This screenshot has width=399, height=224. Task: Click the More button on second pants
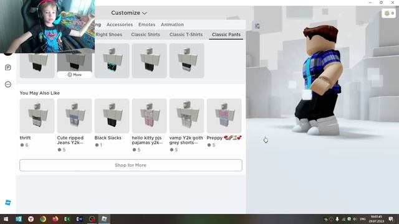click(x=75, y=75)
